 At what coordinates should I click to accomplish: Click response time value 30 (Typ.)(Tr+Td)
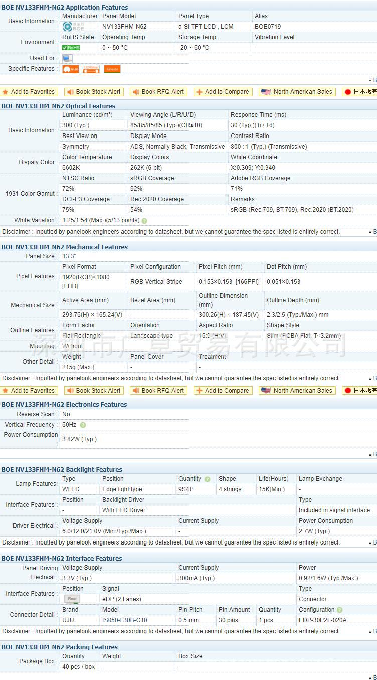[x=253, y=125]
